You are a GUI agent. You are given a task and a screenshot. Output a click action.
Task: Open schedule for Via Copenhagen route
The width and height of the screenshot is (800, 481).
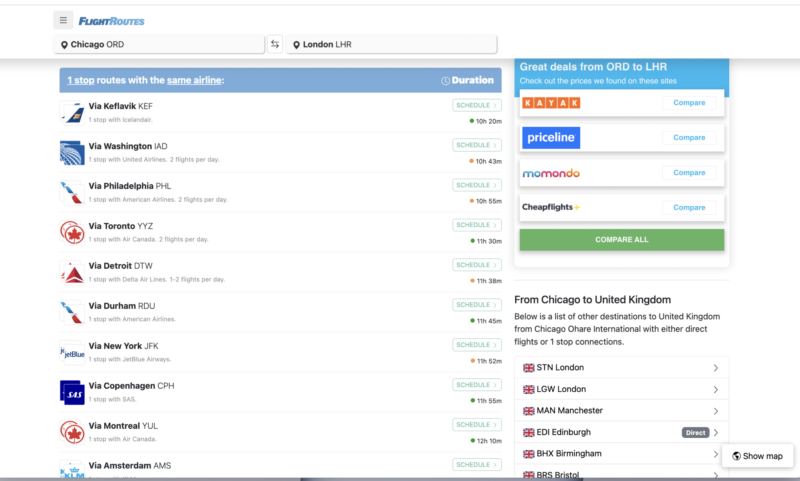(x=477, y=385)
